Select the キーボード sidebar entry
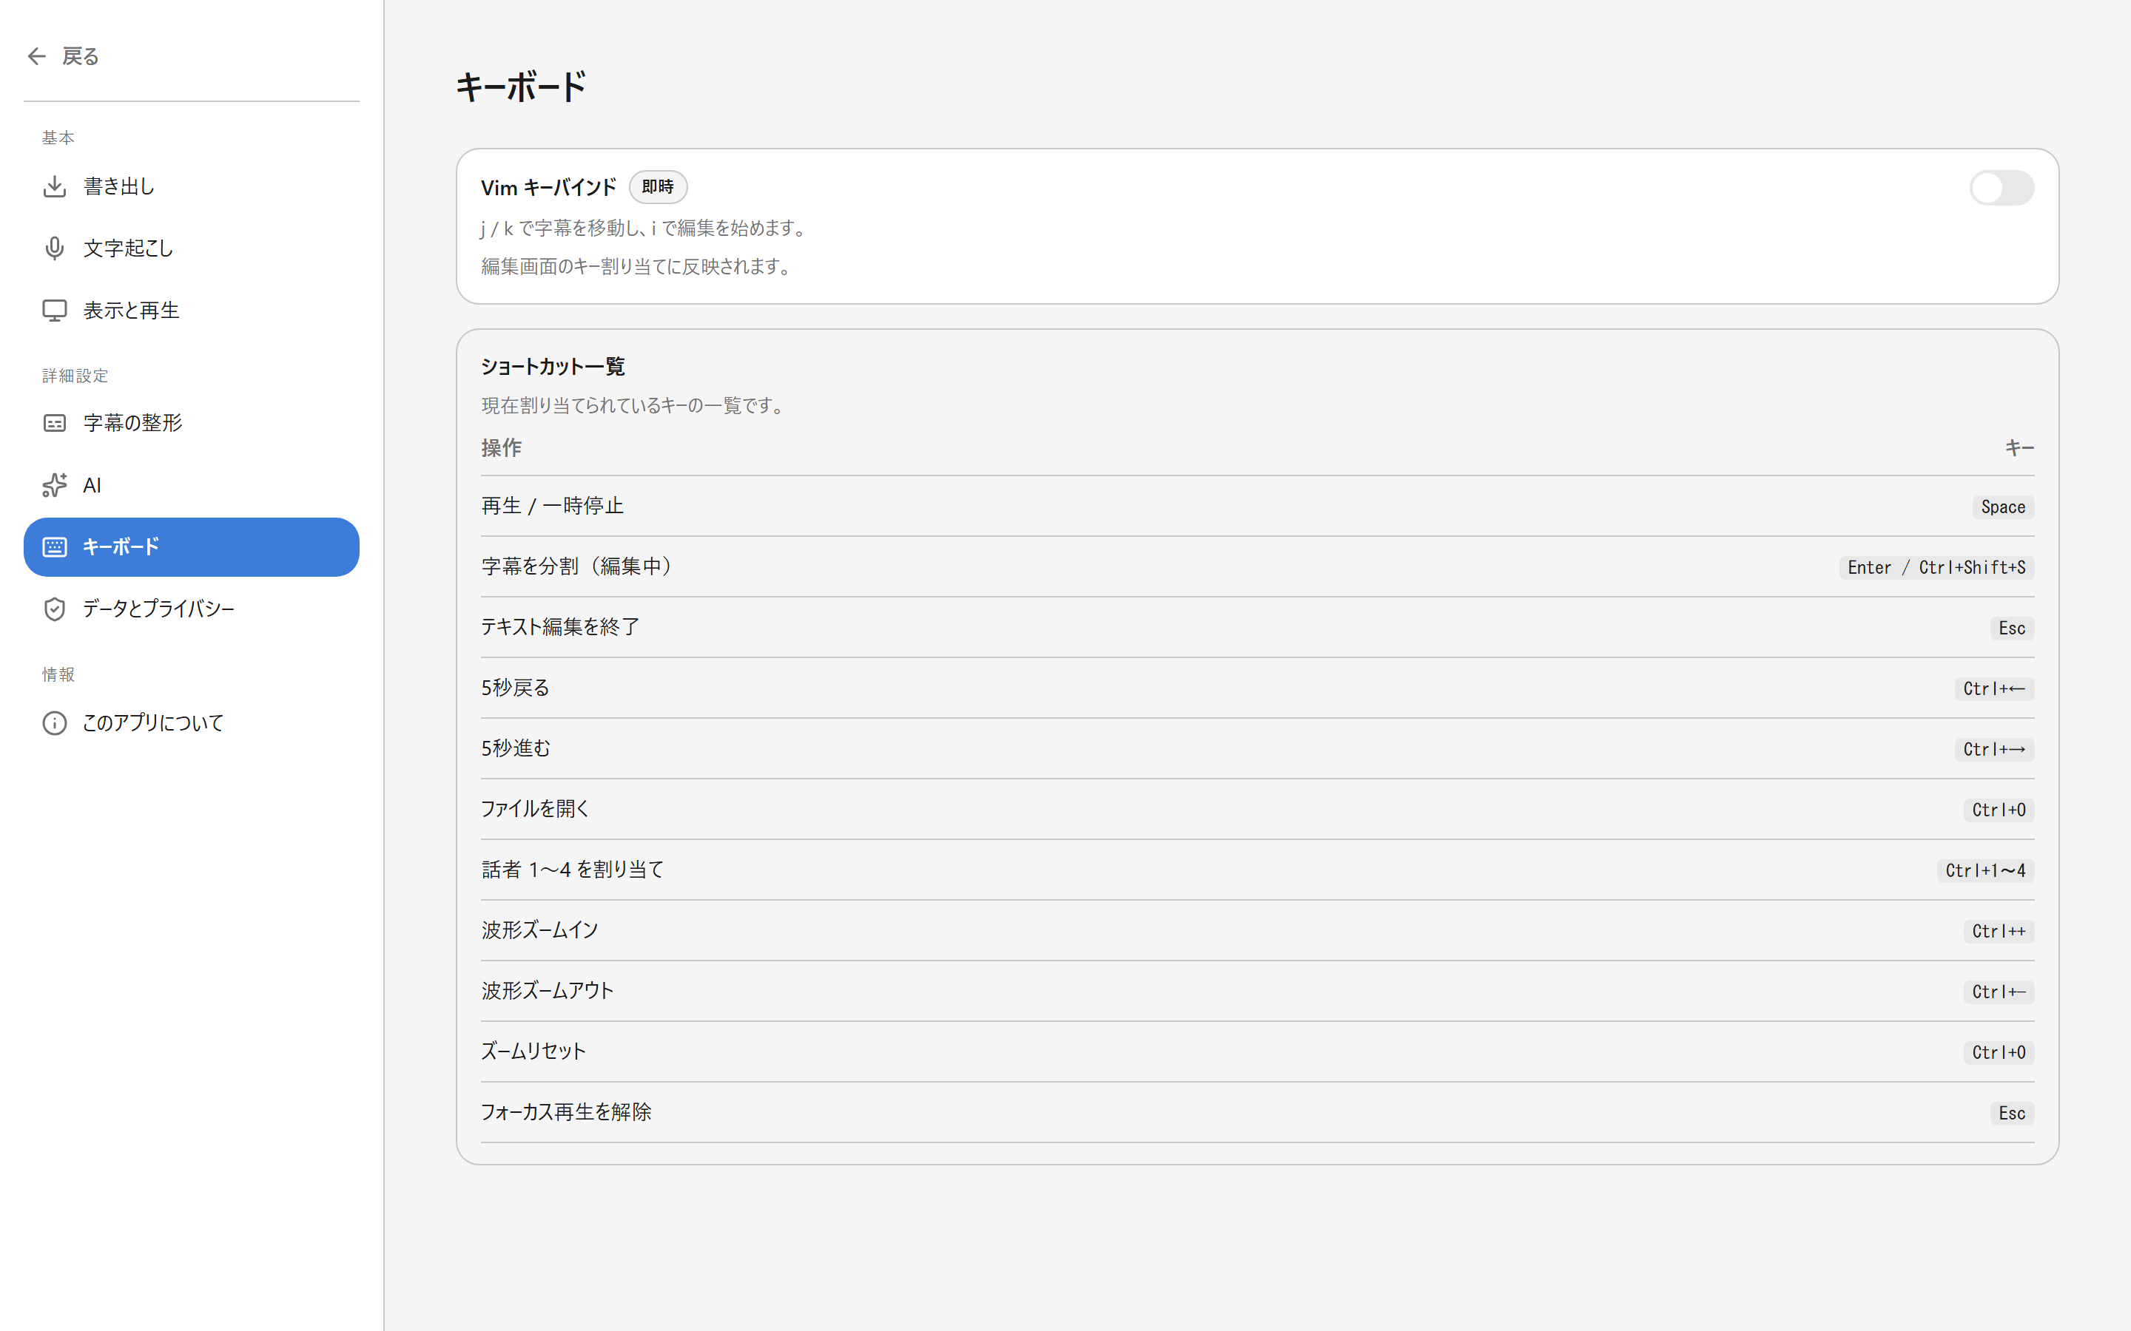 click(191, 546)
